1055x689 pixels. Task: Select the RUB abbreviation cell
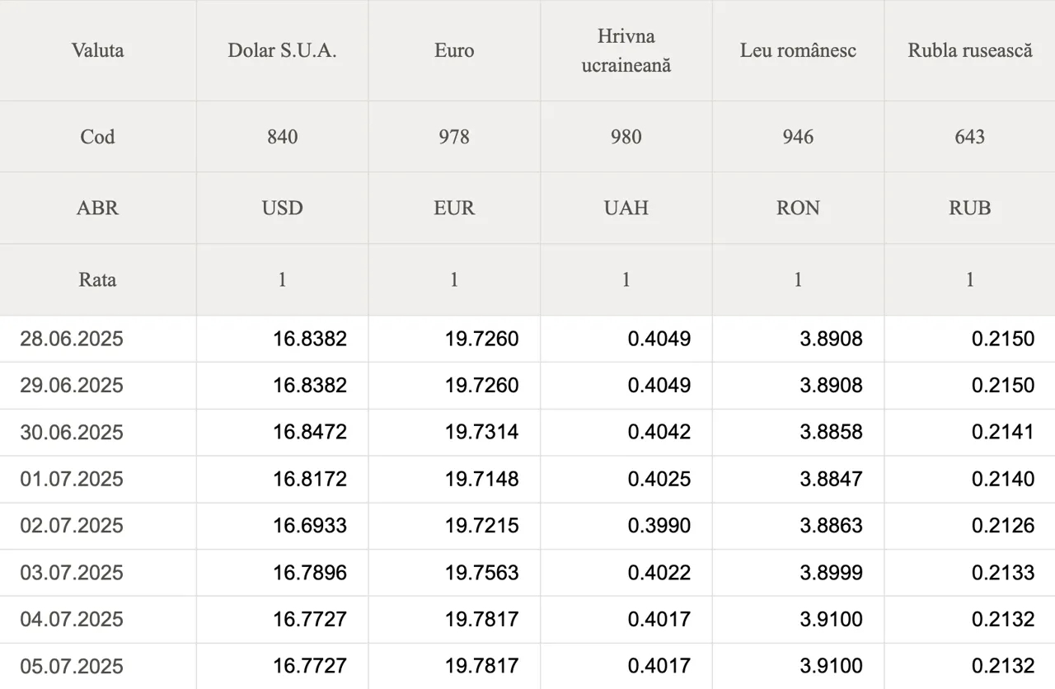969,208
